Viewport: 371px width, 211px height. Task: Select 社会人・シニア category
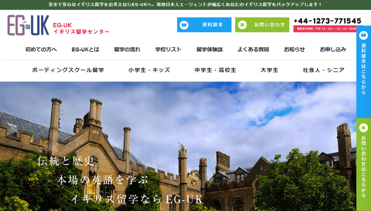click(x=324, y=70)
